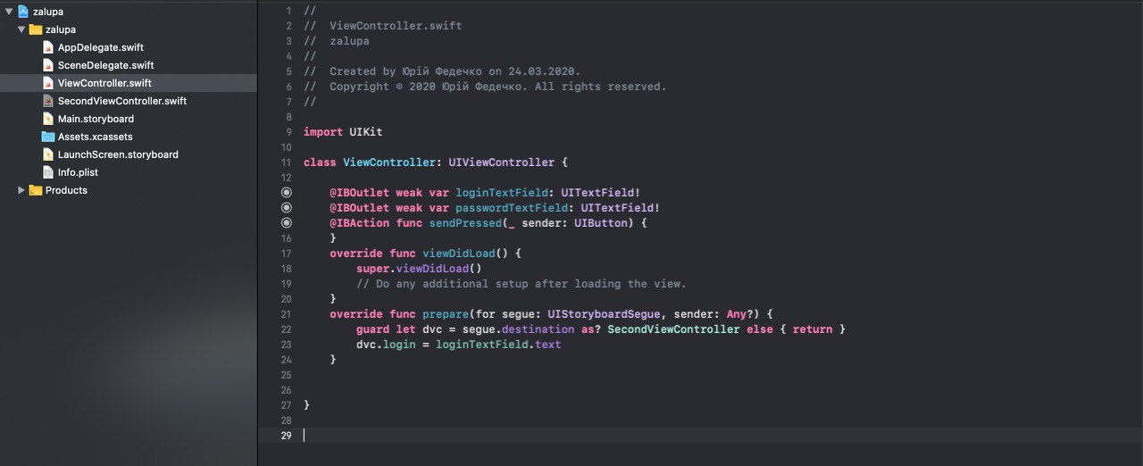Open Main.storyboard in the navigator

coord(96,119)
